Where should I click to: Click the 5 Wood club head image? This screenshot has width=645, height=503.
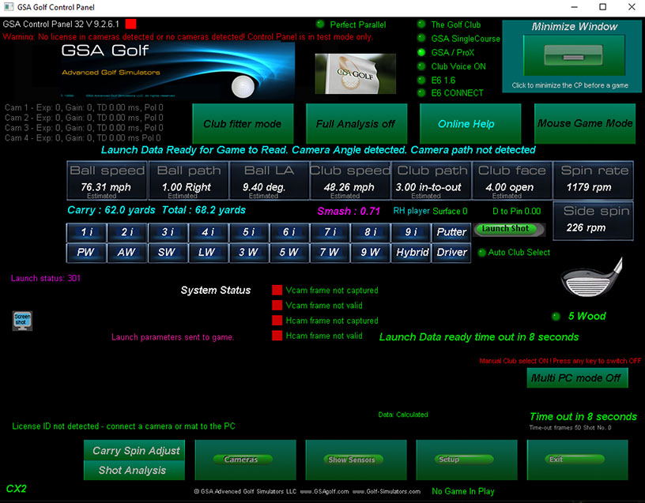591,278
